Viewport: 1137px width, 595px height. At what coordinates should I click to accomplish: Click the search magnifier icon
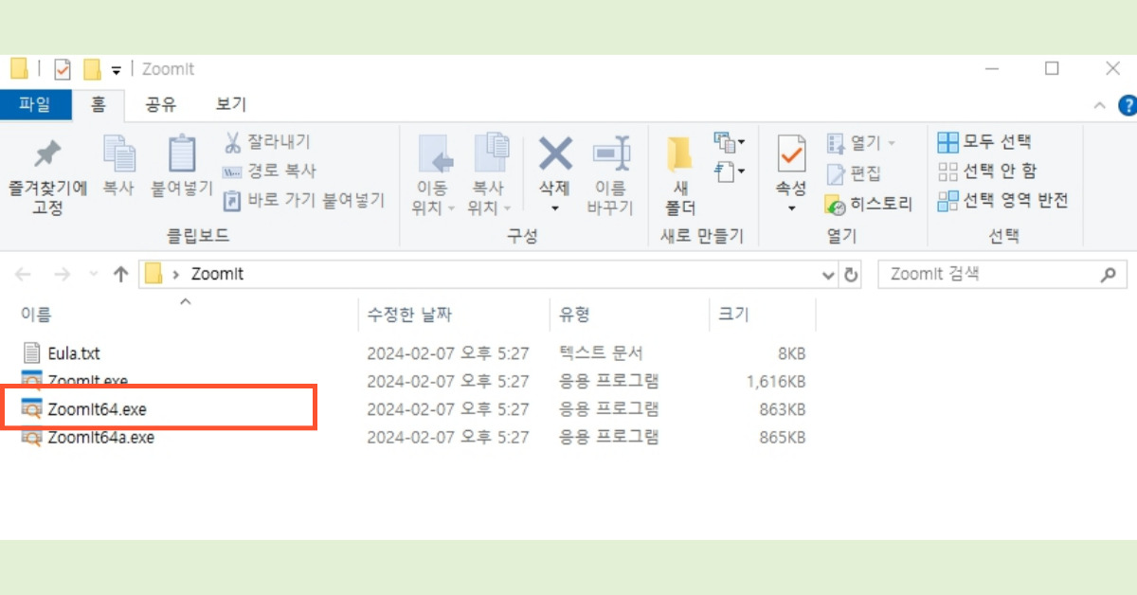[x=1108, y=275]
